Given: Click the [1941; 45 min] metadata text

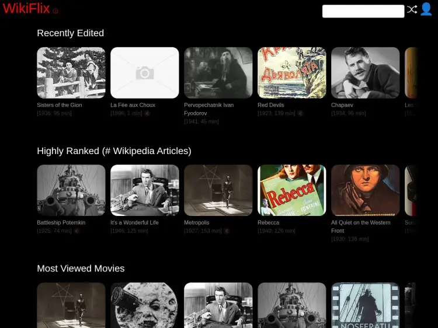Looking at the screenshot, I should click(201, 121).
